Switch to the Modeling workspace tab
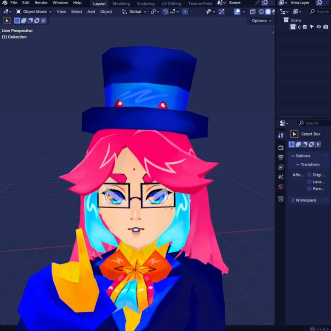 121,4
